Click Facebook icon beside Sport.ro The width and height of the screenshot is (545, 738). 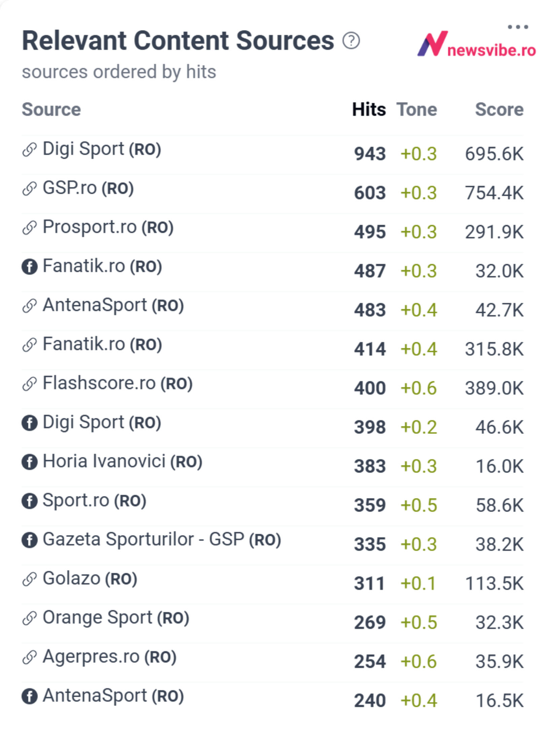tap(30, 501)
